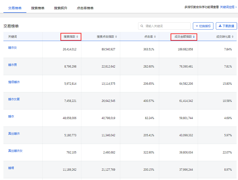The width and height of the screenshot is (238, 180).
Task: Open the 睡衣女夏 keyword link
Action: tap(14, 99)
